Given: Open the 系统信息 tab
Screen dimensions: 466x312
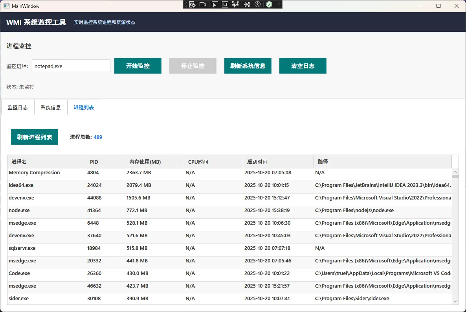Looking at the screenshot, I should pos(51,107).
